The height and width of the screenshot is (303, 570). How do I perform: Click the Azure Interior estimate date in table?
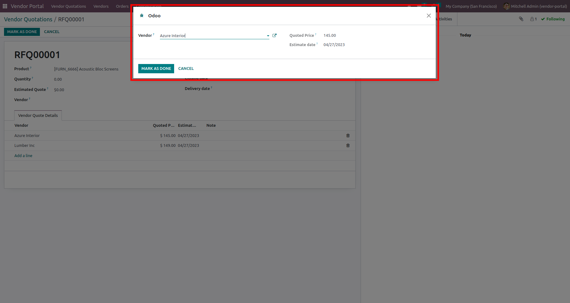188,136
